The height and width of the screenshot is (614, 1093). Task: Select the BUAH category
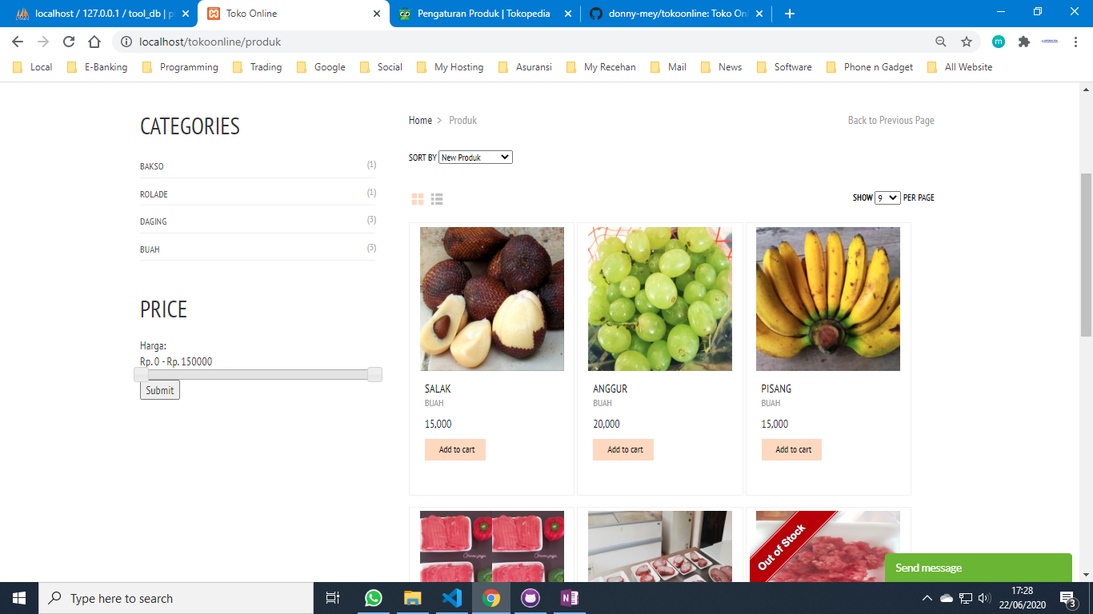(150, 249)
